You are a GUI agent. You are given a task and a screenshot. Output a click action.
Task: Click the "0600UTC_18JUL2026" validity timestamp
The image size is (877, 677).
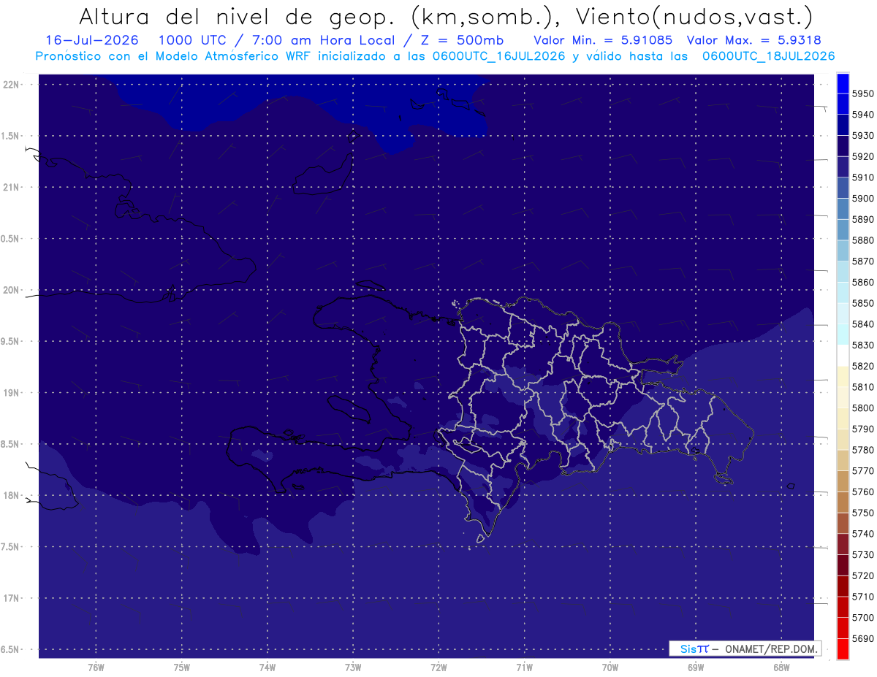[x=768, y=56]
